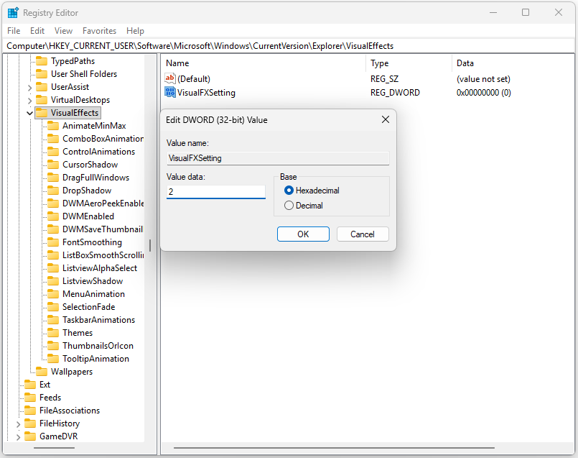578x458 pixels.
Task: Select the GameDVR tree key
Action: tap(58, 436)
